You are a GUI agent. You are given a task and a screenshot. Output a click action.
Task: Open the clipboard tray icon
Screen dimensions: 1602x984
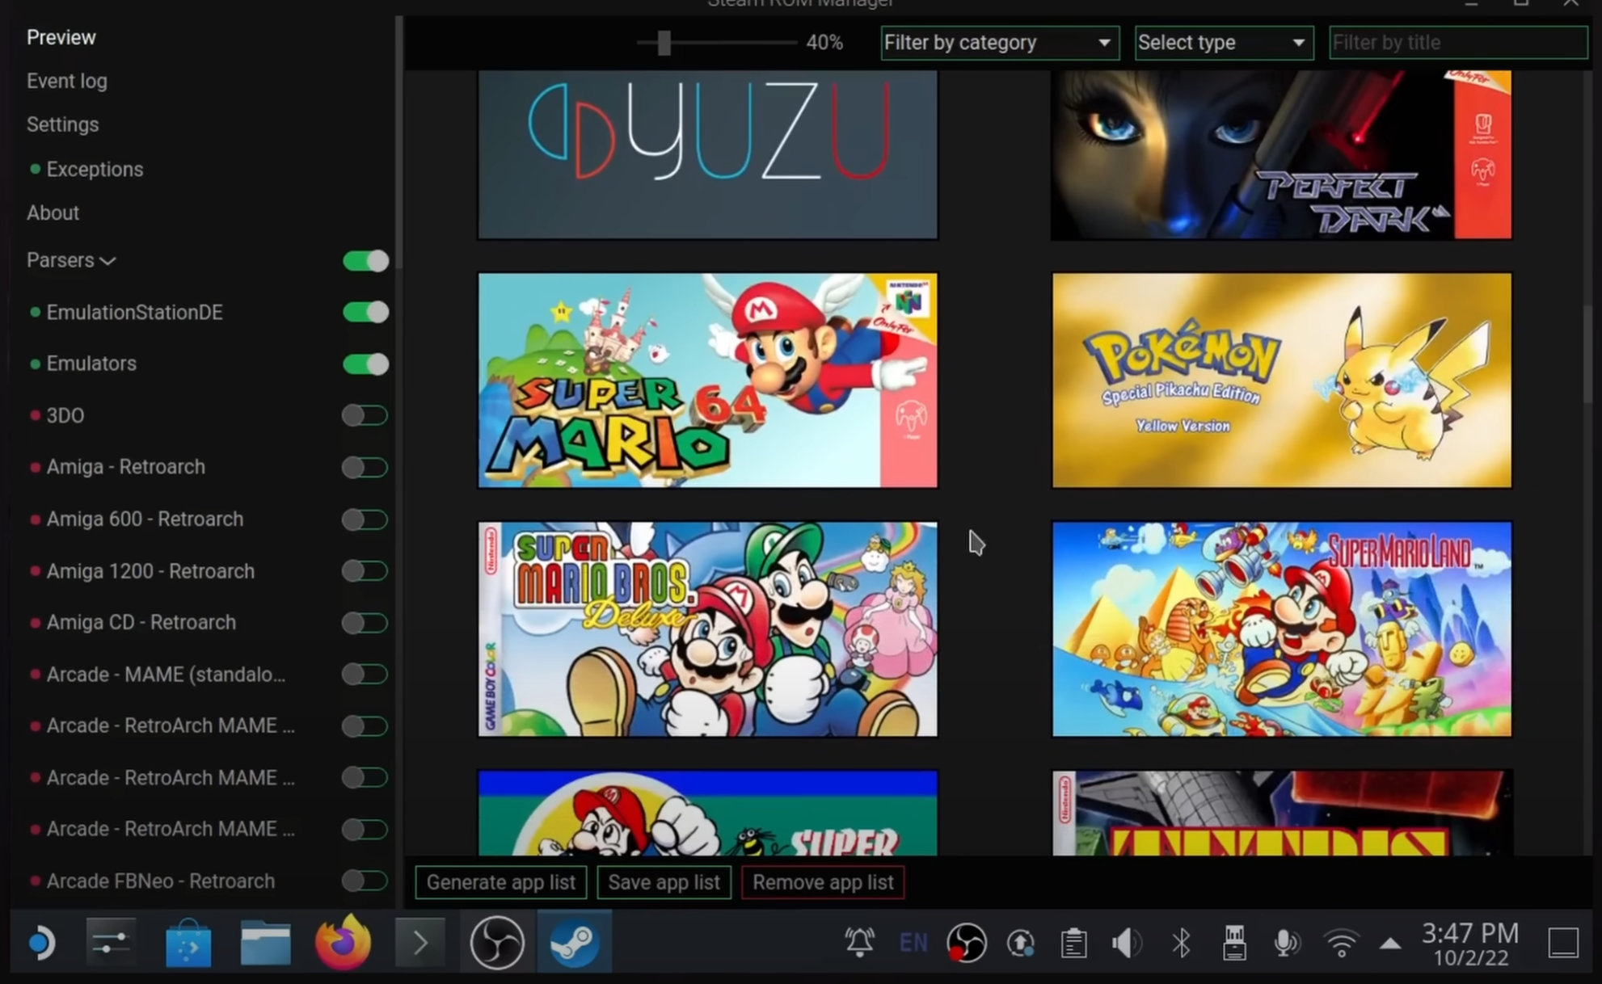pyautogui.click(x=1074, y=943)
